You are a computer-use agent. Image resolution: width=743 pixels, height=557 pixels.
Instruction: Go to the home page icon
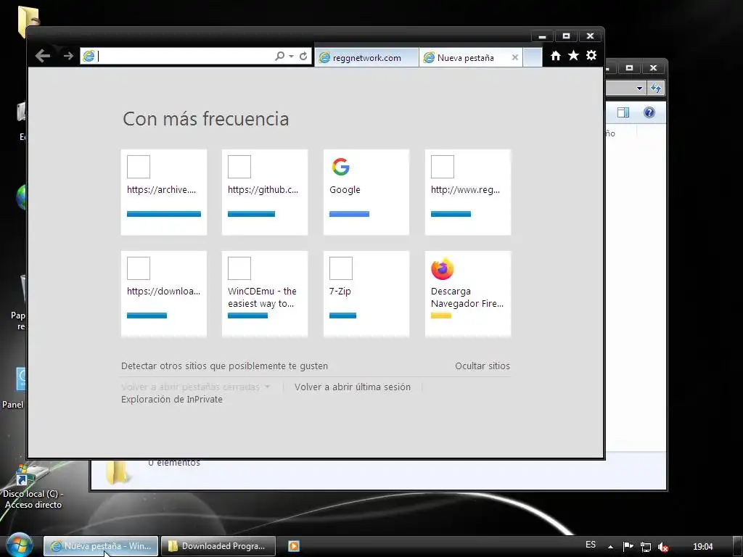tap(556, 55)
